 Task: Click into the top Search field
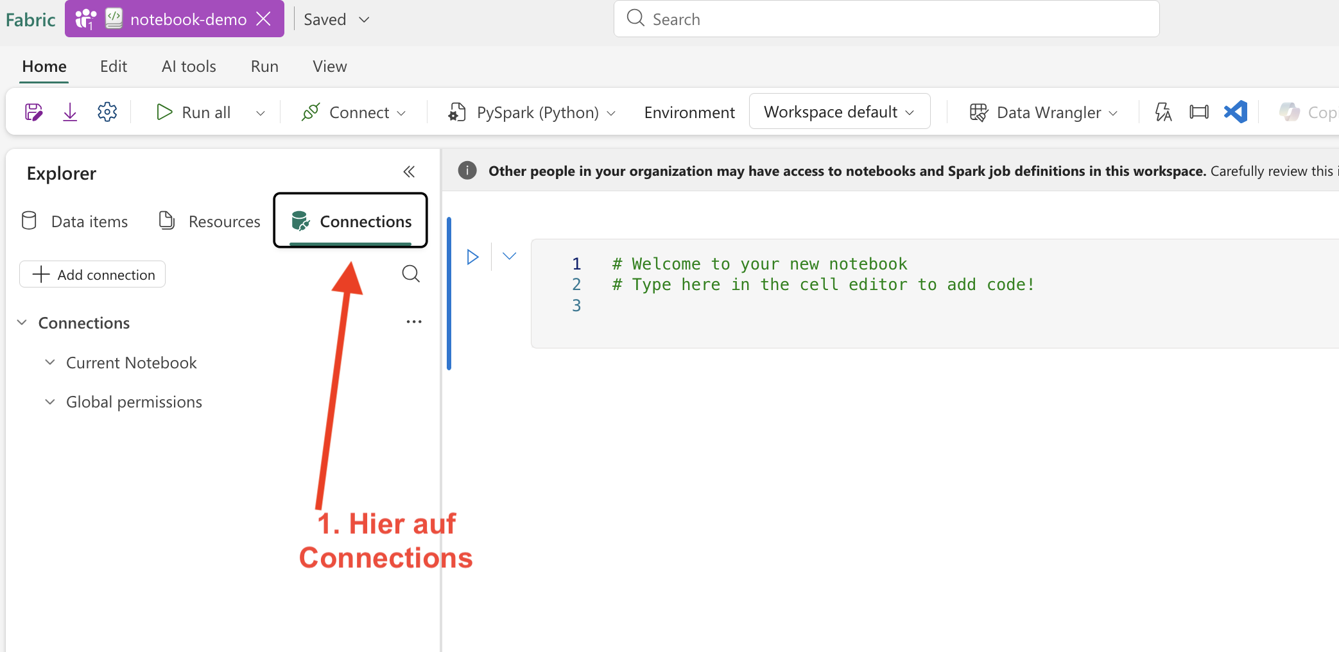[x=886, y=19]
